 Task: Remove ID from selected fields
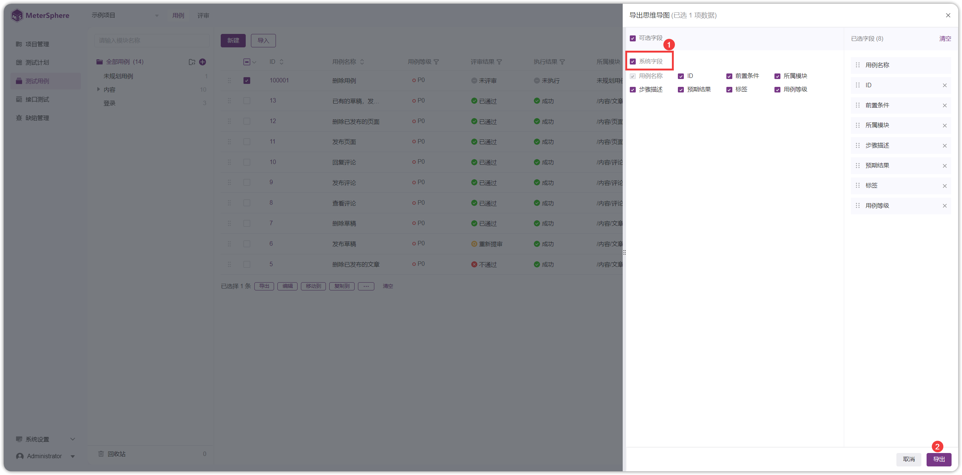coord(944,85)
